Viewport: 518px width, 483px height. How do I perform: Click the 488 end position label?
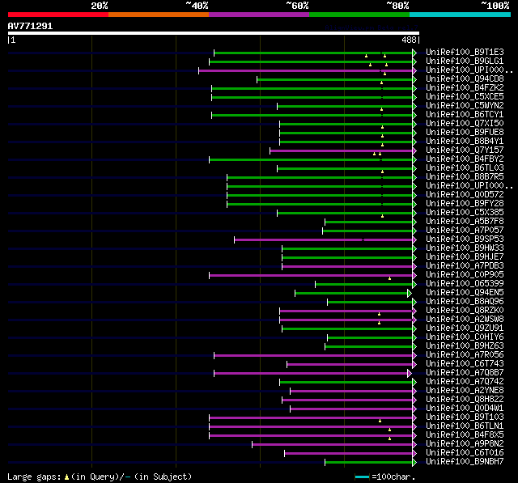point(409,40)
